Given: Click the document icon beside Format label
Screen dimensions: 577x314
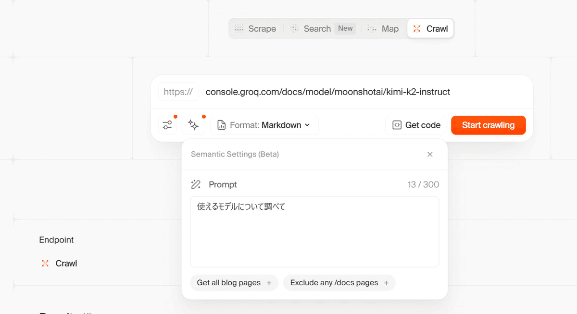Looking at the screenshot, I should [222, 125].
